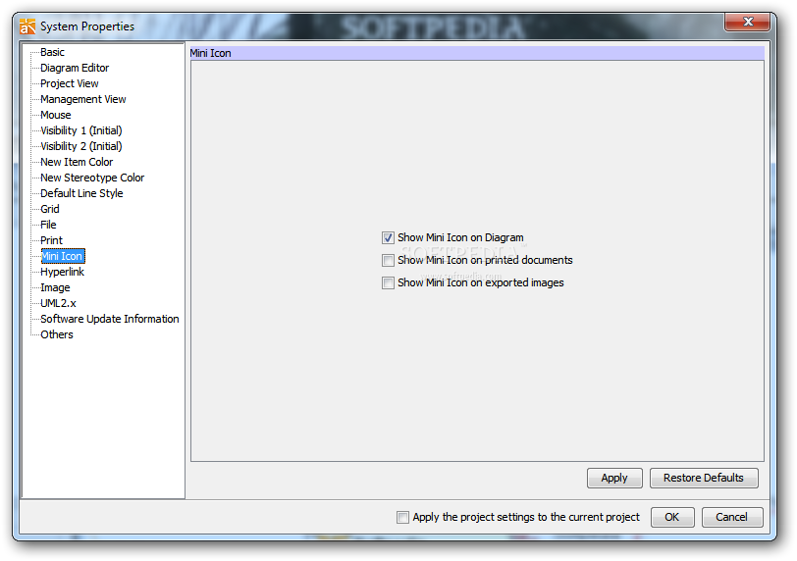Image resolution: width=797 pixels, height=561 pixels.
Task: Click Restore Defaults button
Action: point(704,479)
